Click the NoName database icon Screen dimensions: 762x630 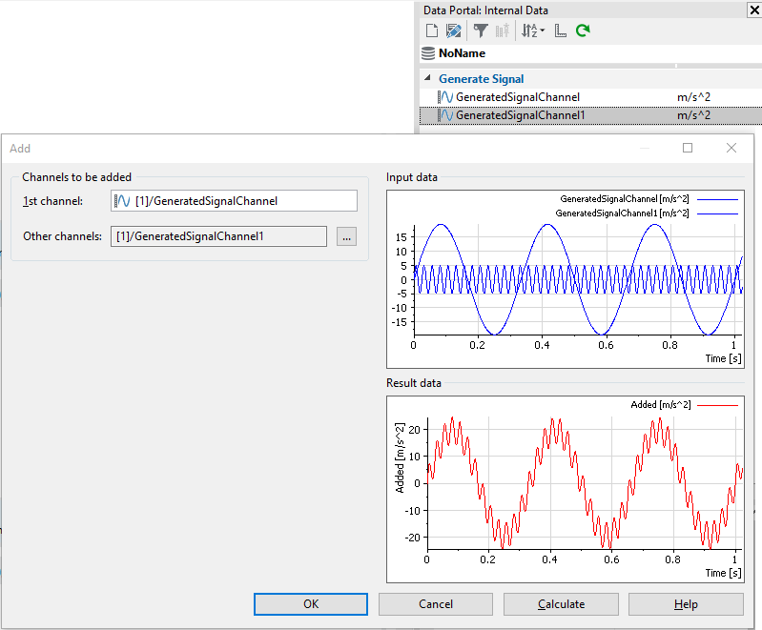428,54
